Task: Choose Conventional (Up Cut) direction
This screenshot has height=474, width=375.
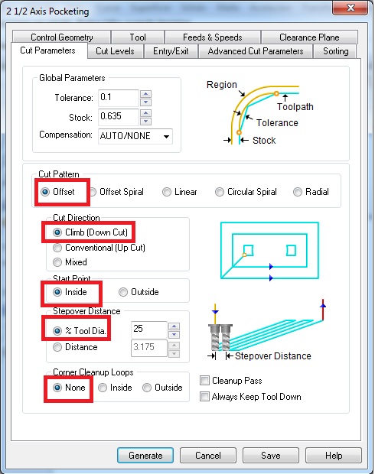Action: pos(99,248)
